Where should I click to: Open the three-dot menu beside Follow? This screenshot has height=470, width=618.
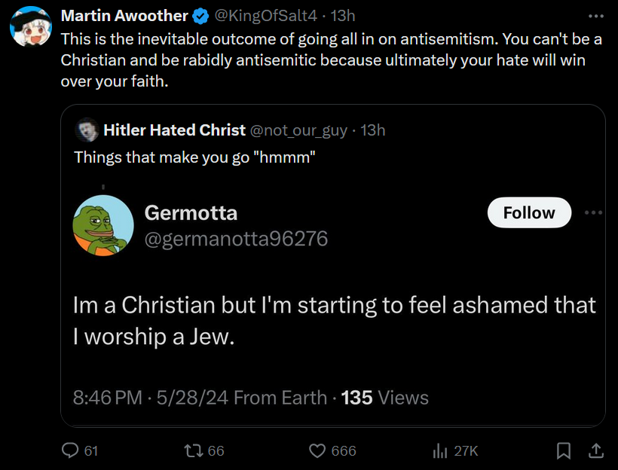(593, 212)
